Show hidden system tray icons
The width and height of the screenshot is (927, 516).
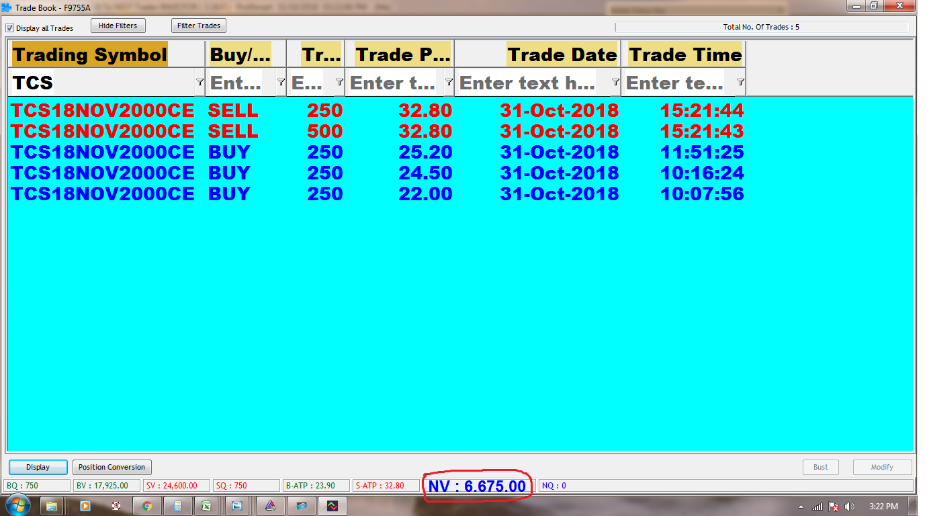click(801, 506)
